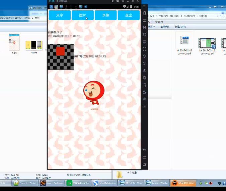Expand the breadcrumb arrow in left Explorer window
Image resolution: width=226 pixels, height=191 pixels.
click(x=33, y=18)
